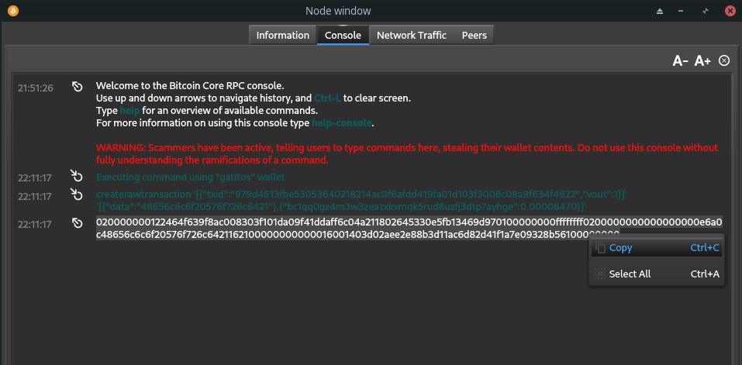Choose Select All from the context menu
Viewport: 742px width, 365px height.
click(657, 274)
